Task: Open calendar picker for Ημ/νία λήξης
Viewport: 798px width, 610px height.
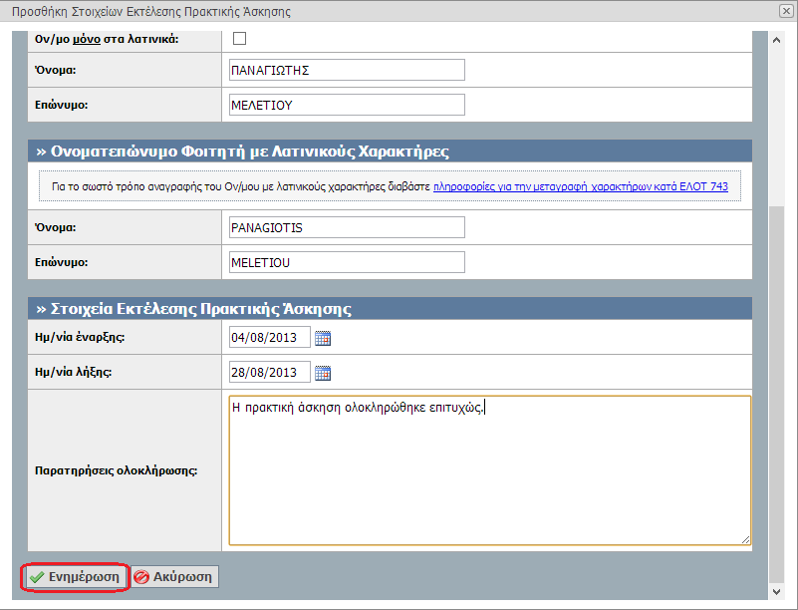Action: pyautogui.click(x=323, y=373)
